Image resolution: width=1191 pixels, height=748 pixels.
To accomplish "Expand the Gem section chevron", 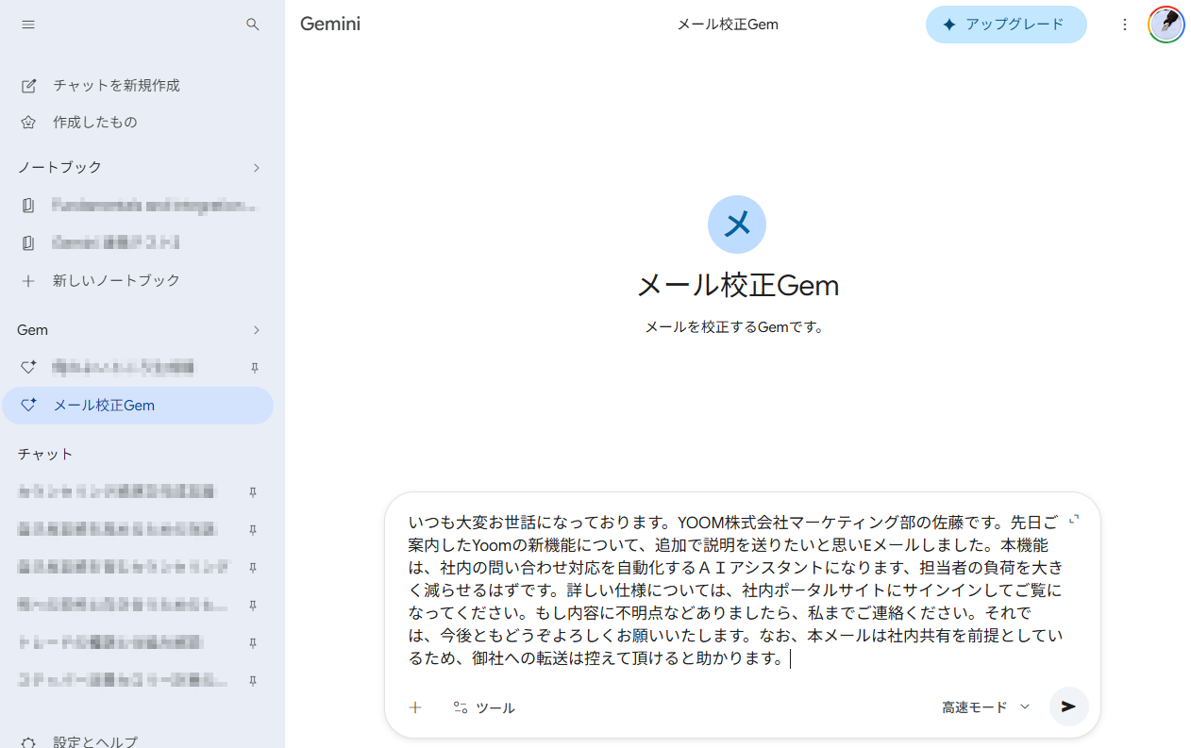I will pyautogui.click(x=257, y=330).
